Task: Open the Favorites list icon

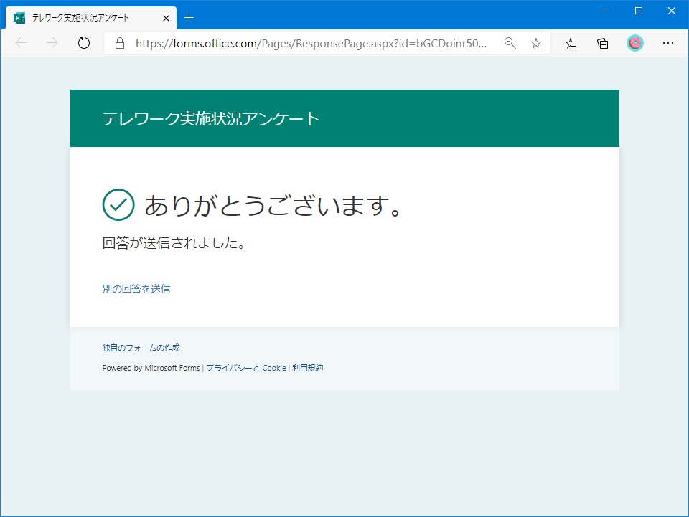Action: (571, 43)
